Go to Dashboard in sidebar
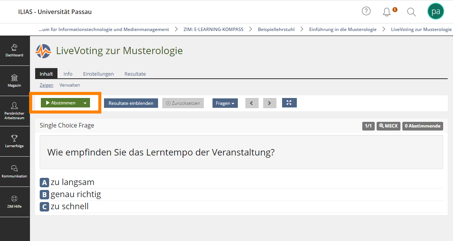The height and width of the screenshot is (241, 453). [14, 51]
